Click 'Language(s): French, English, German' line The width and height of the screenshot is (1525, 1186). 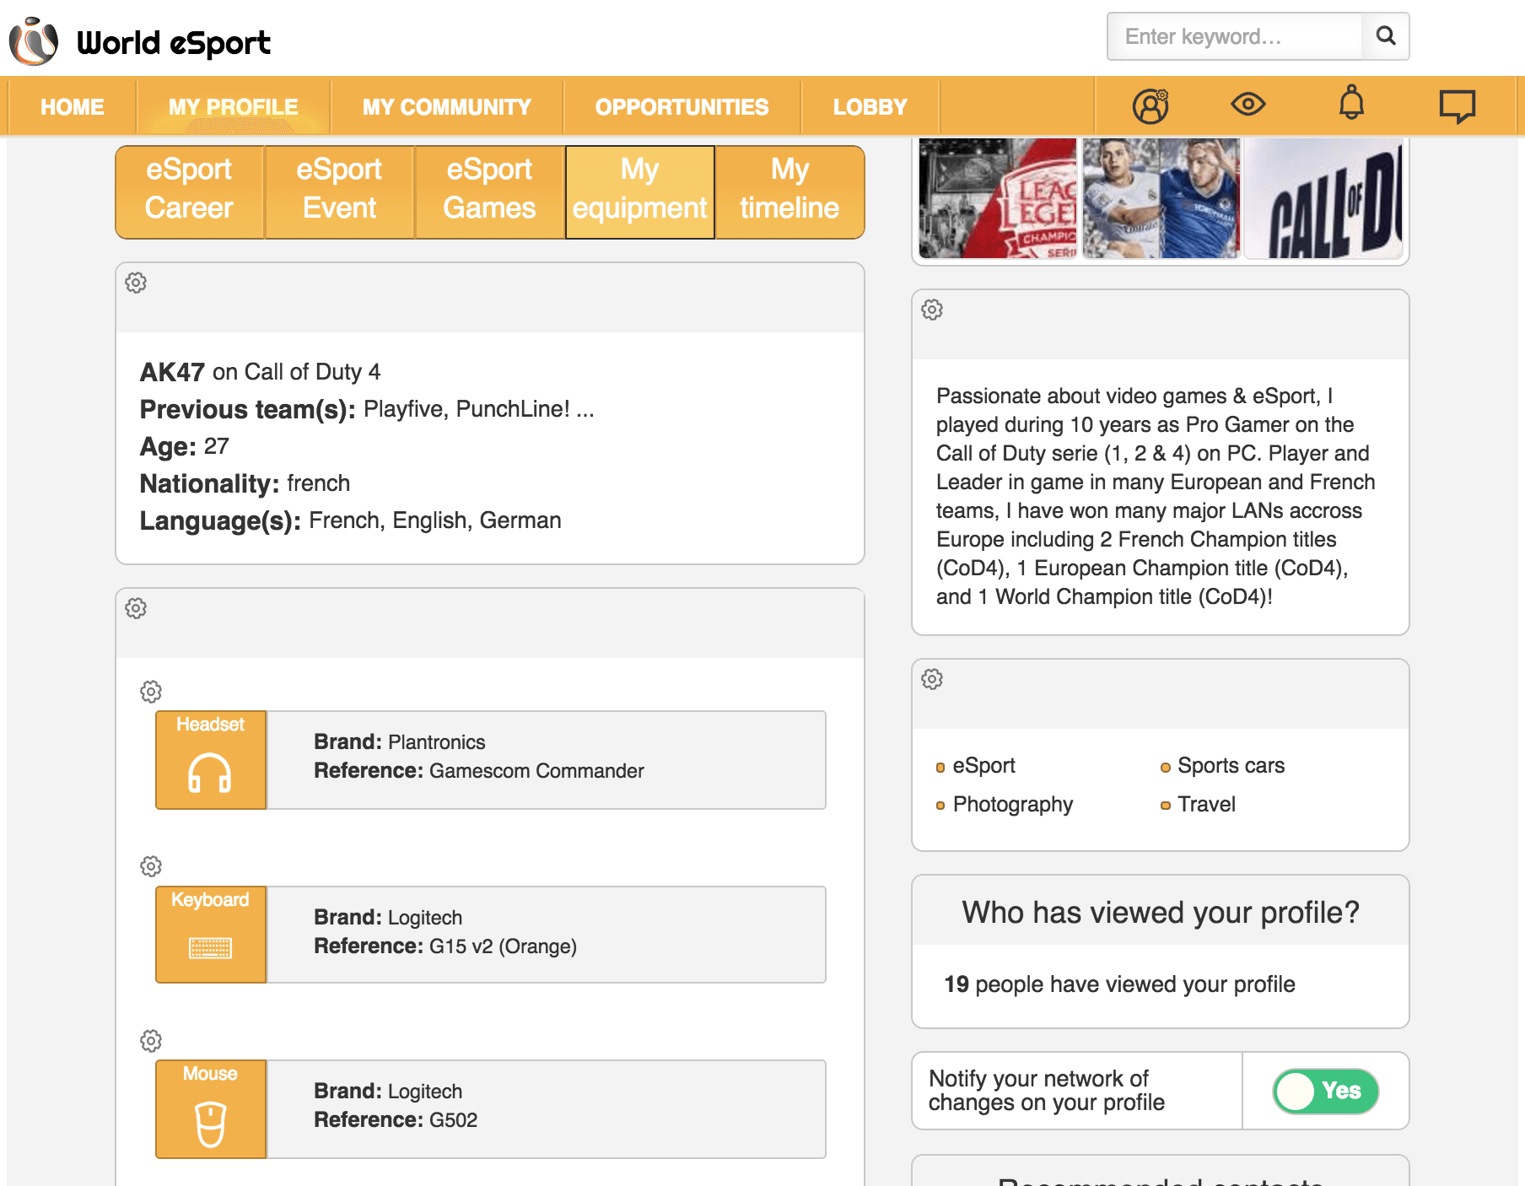351,520
